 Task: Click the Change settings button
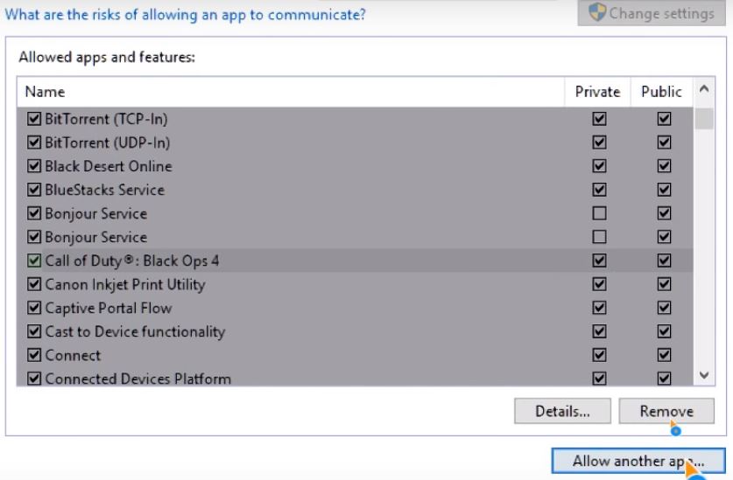pos(652,13)
